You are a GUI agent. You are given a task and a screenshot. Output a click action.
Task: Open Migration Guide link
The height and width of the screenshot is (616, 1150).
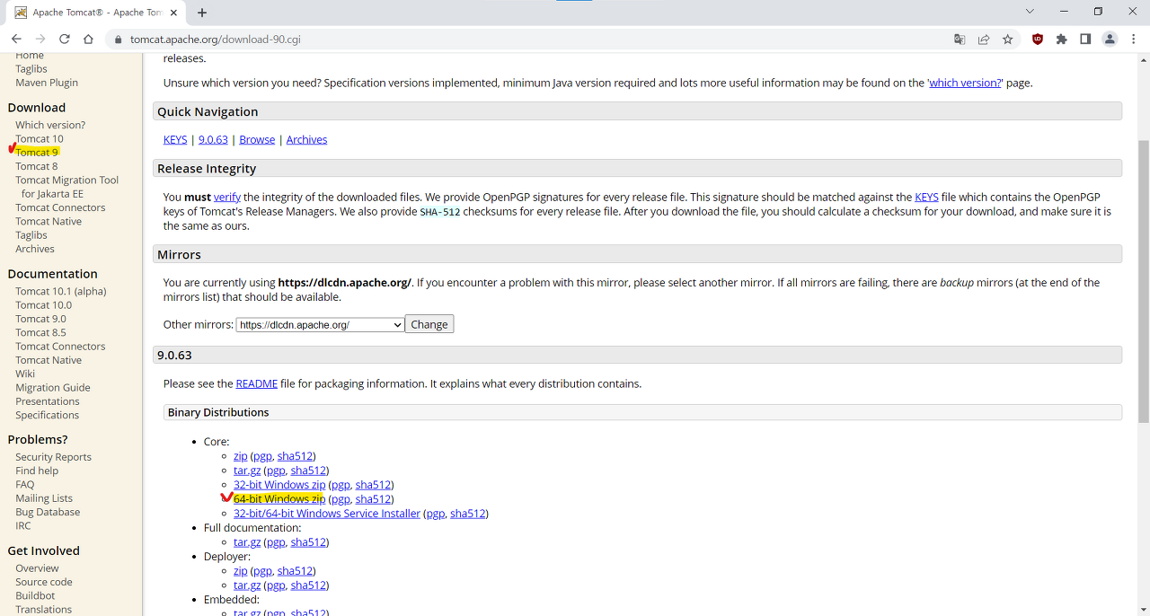tap(53, 388)
